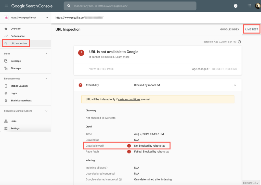Screen dimensions: 261x185
Task: Open the Google apps grid
Action: click(249, 6)
